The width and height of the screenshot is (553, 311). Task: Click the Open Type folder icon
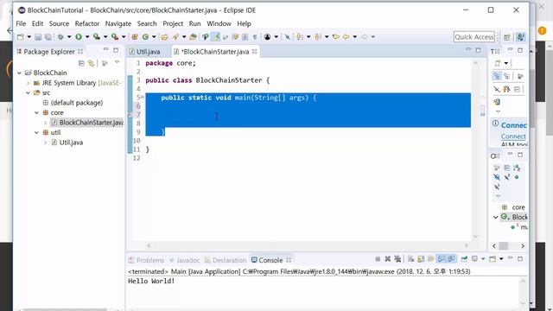pos(164,36)
